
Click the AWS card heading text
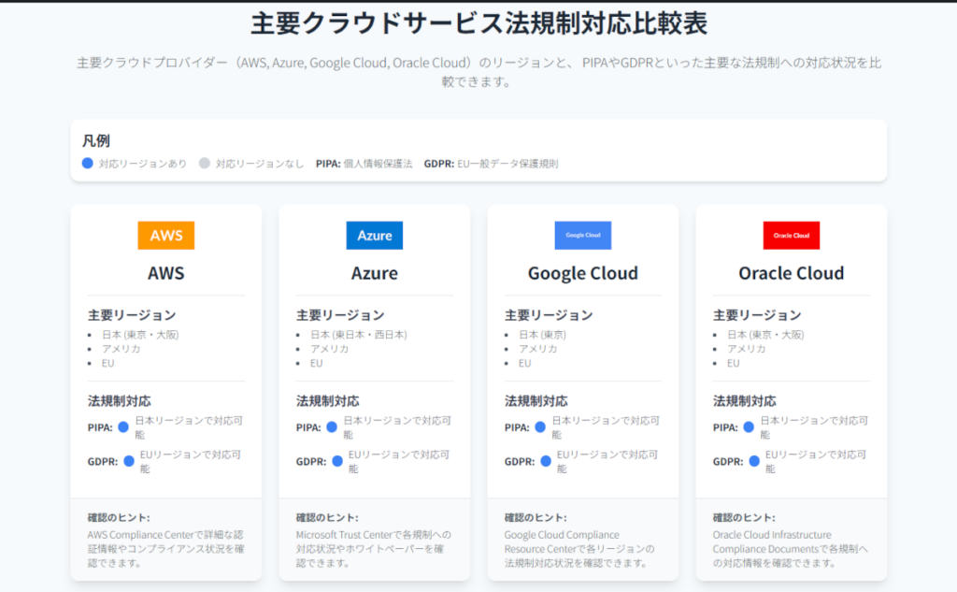pos(166,273)
